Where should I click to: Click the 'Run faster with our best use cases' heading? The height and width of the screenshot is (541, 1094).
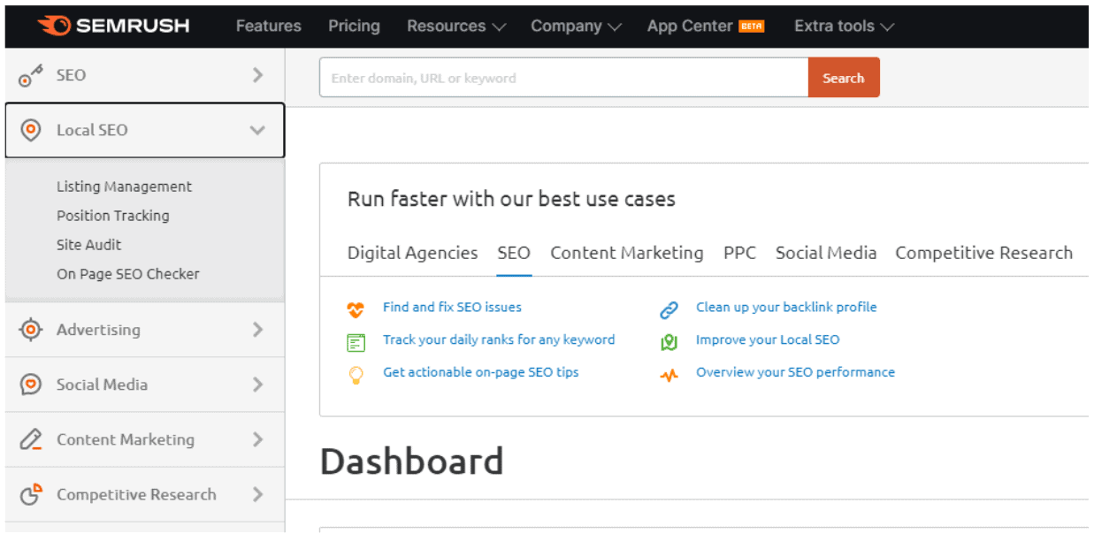point(511,199)
